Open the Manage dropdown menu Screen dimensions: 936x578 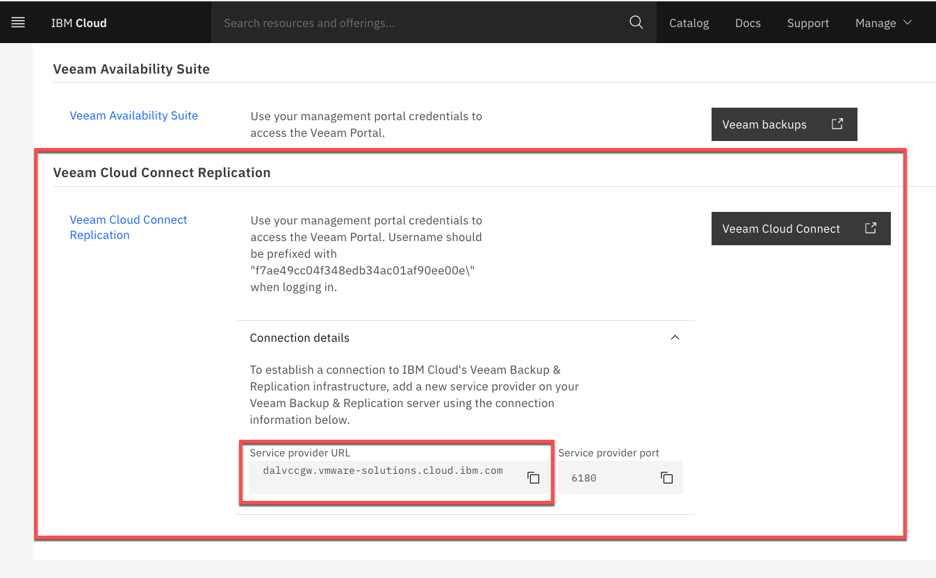pos(883,23)
